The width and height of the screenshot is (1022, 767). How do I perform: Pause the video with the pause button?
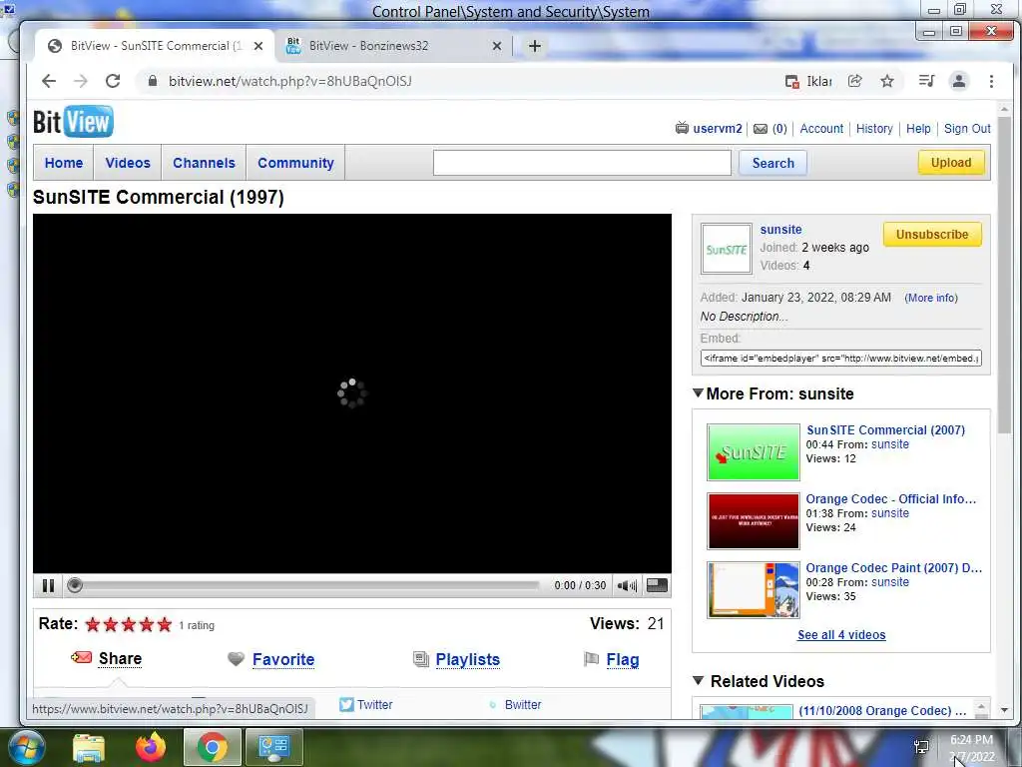click(x=48, y=585)
